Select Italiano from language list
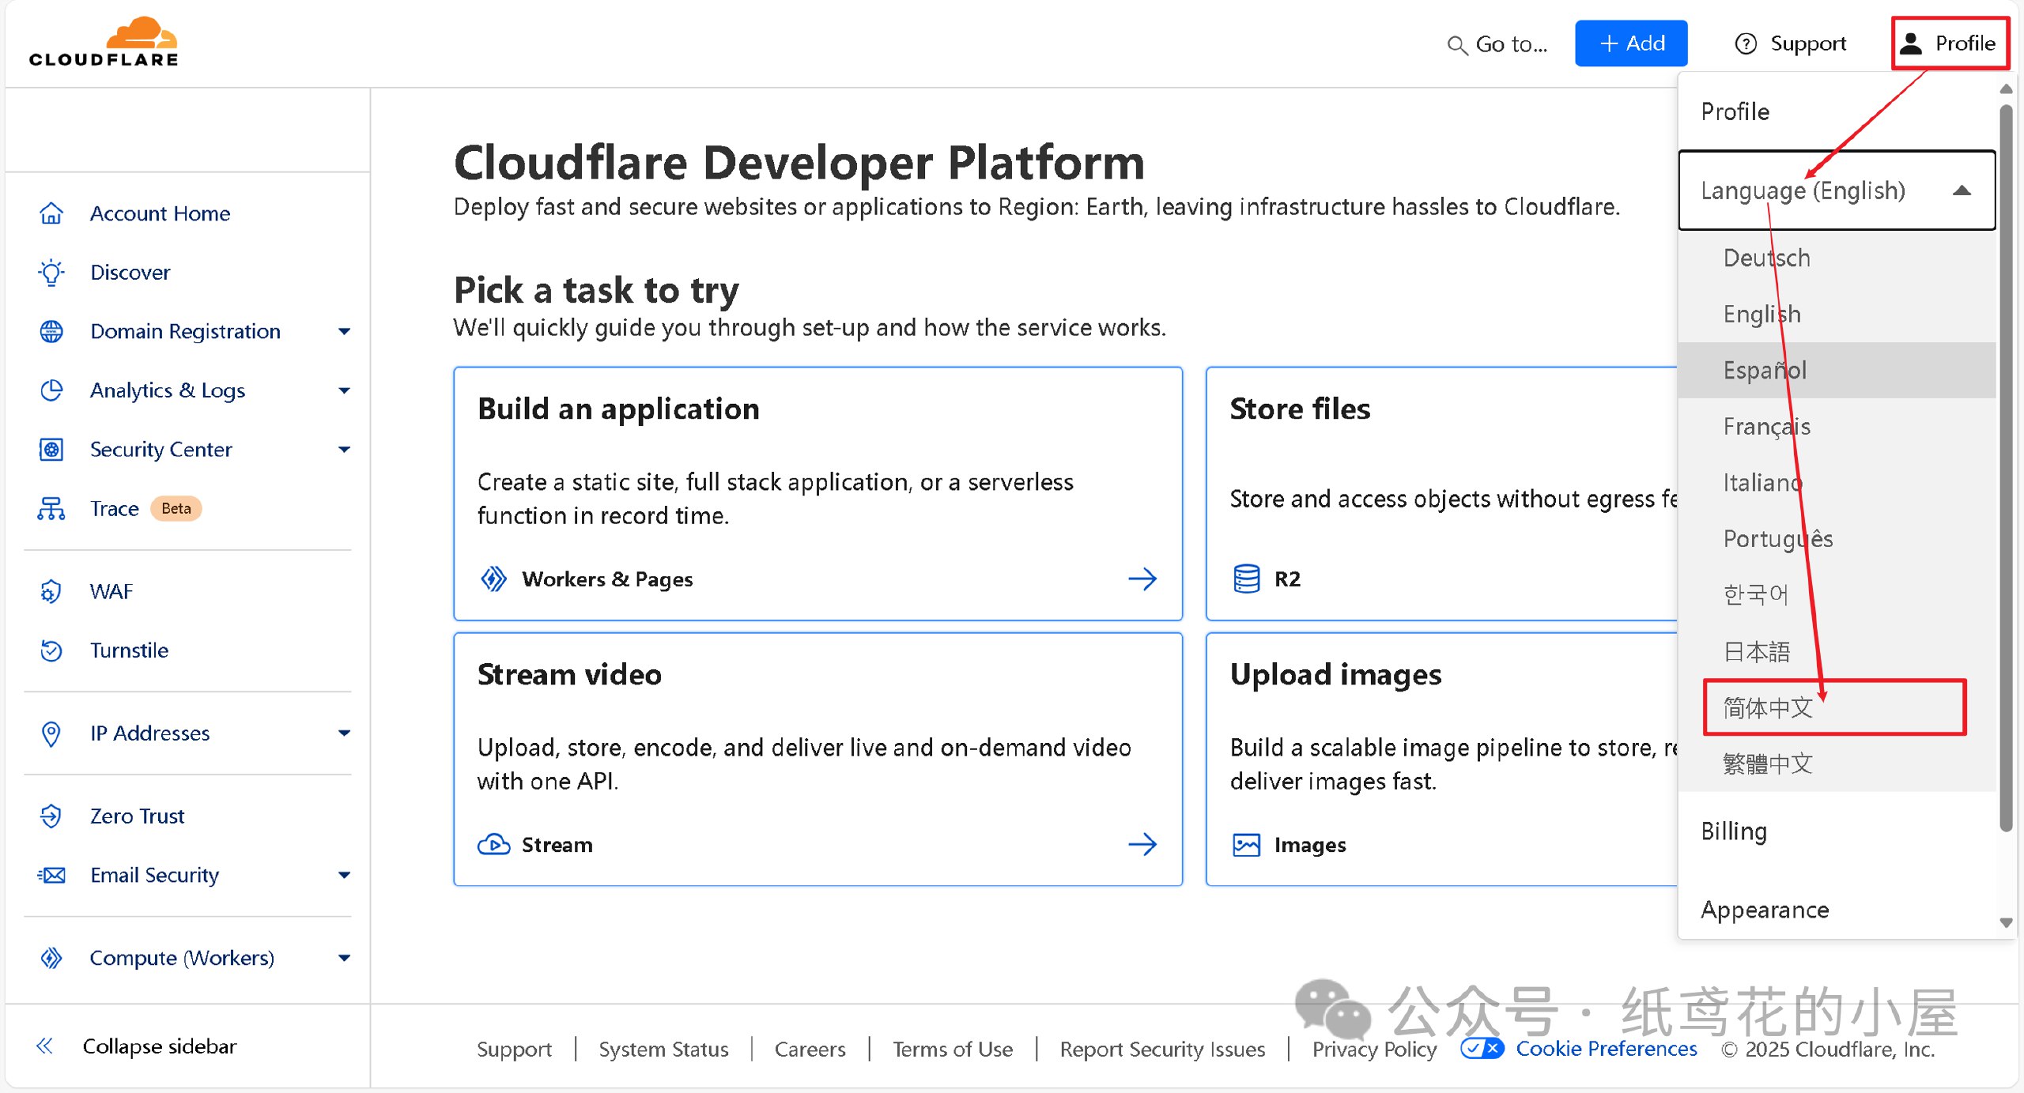Viewport: 2024px width, 1093px height. (1837, 483)
